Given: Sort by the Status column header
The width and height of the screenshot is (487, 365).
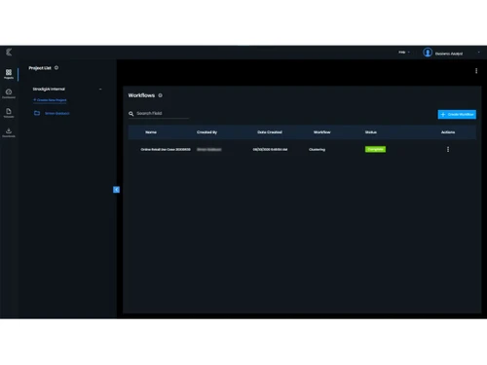Looking at the screenshot, I should coord(371,132).
